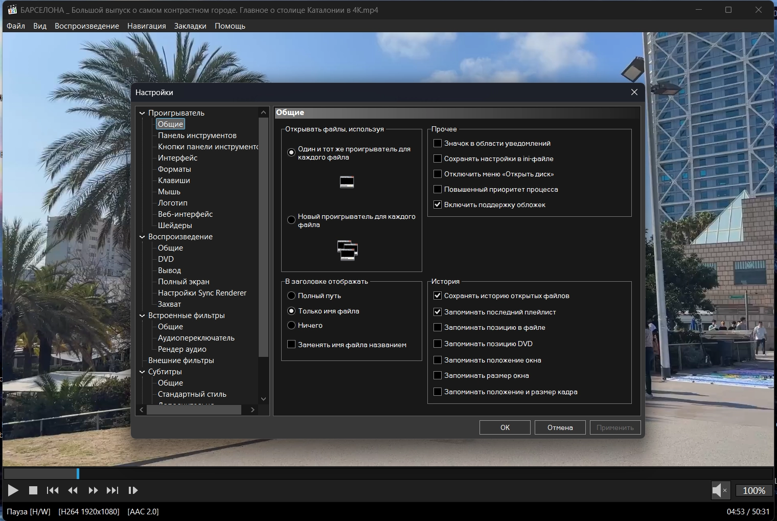Image resolution: width=777 pixels, height=521 pixels.
Task: Uncheck 'Запоминать последний плейлист'
Action: click(438, 312)
